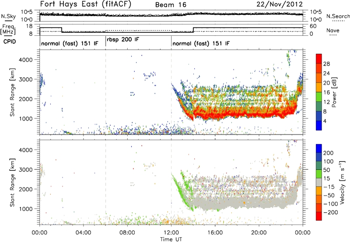
Task: Click the gray velocity band near 18:00
Action: [x=237, y=203]
